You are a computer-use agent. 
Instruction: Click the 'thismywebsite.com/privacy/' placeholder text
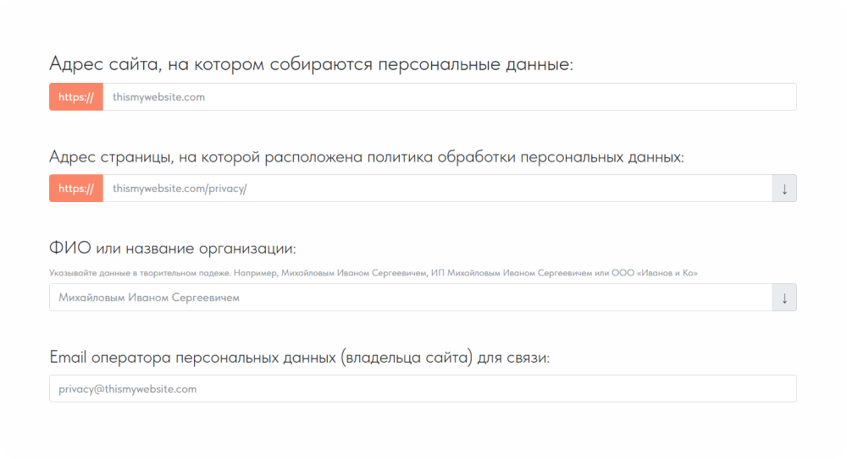180,189
